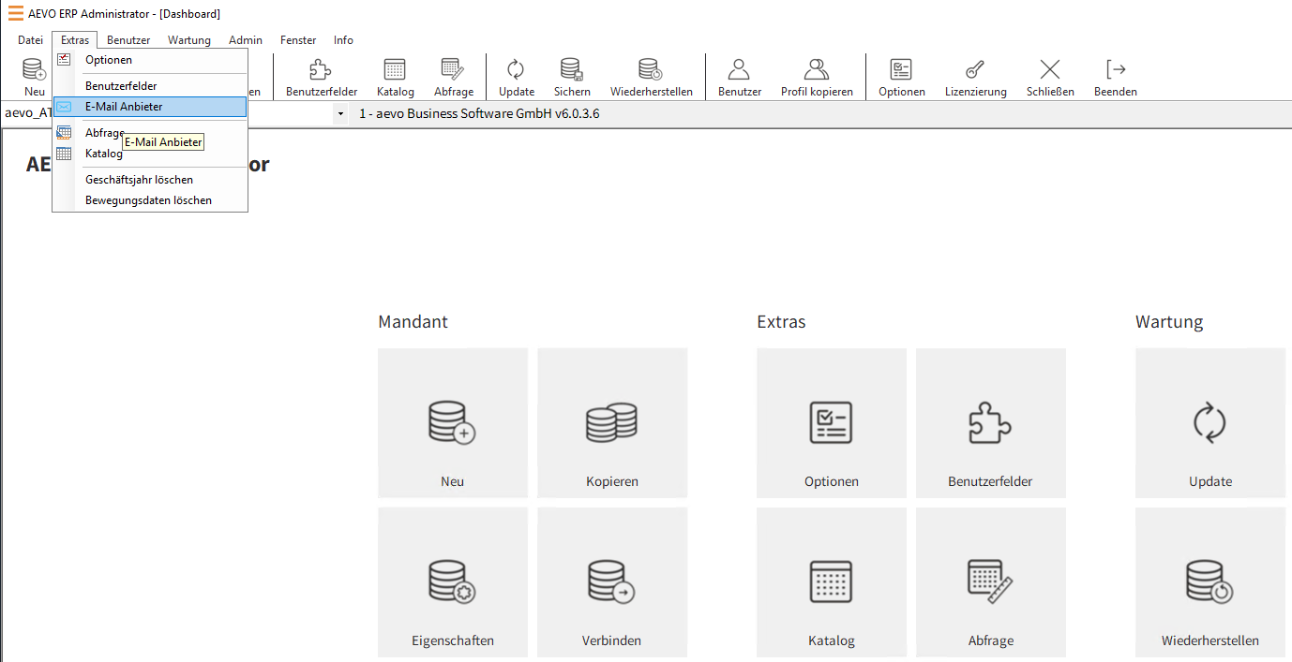Viewport: 1292px width, 662px height.
Task: Click the Profil kopieren toolbar icon
Action: coord(815,75)
